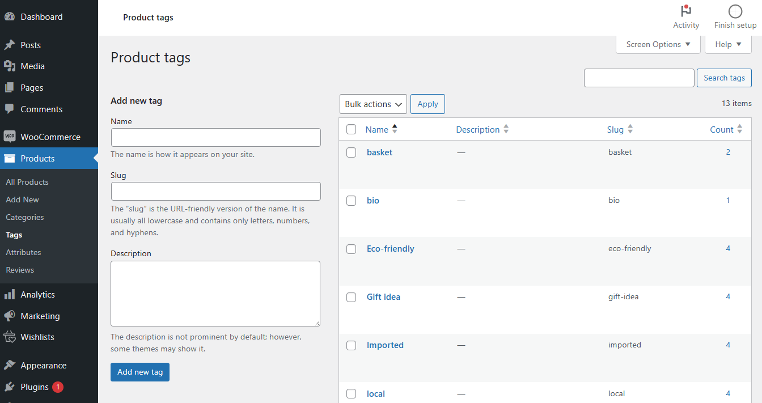Click sort arrows next to Description column
This screenshot has height=403, width=762.
506,129
